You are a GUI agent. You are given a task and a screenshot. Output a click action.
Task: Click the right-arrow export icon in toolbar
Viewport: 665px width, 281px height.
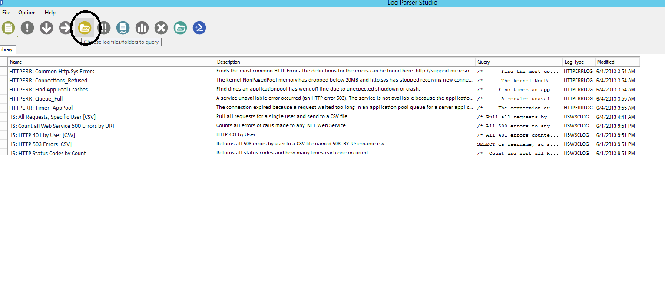tap(65, 28)
